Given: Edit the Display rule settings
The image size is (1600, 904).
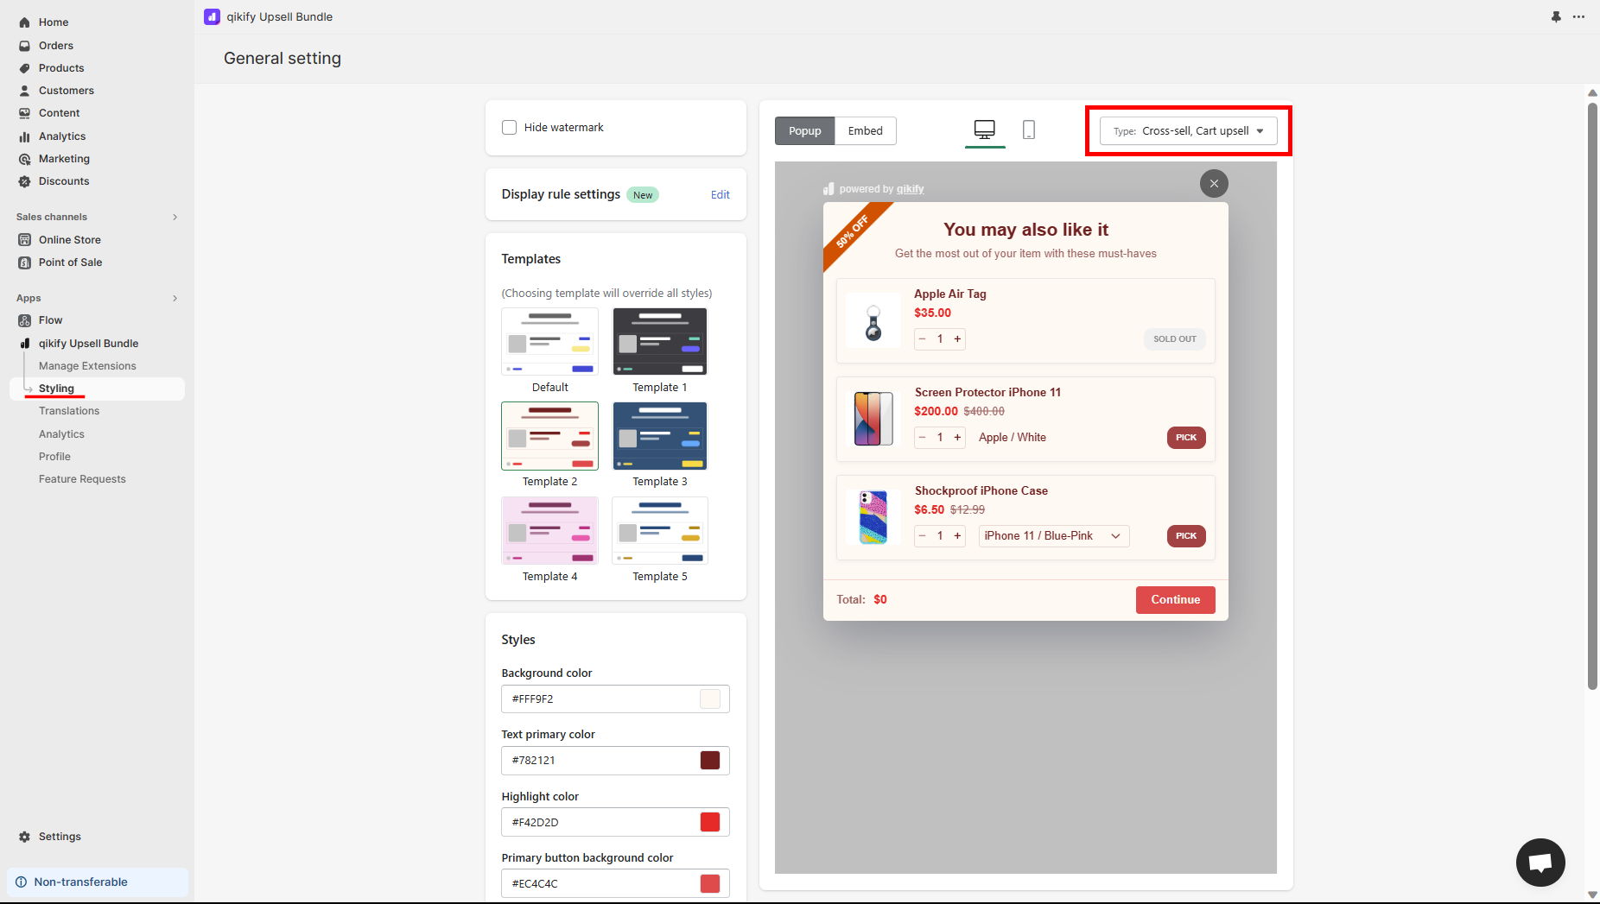Looking at the screenshot, I should tap(720, 195).
